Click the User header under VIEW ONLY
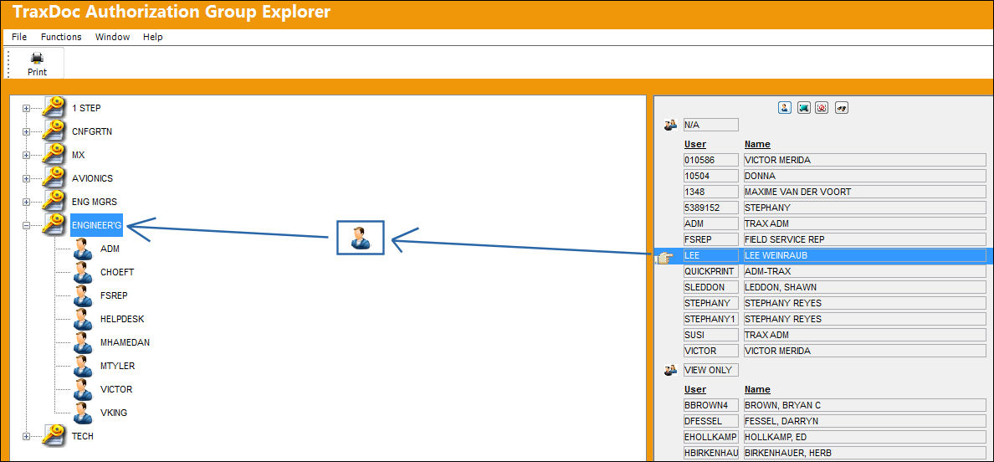994x462 pixels. (x=694, y=389)
